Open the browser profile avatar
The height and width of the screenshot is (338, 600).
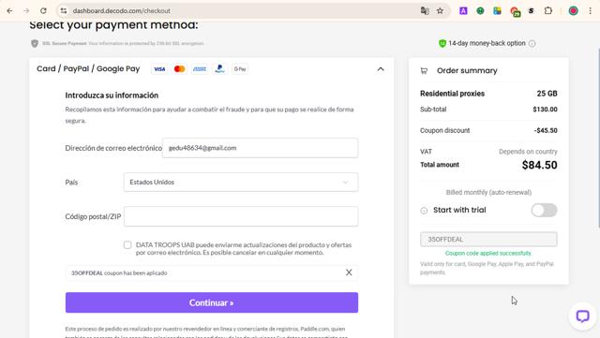[573, 10]
